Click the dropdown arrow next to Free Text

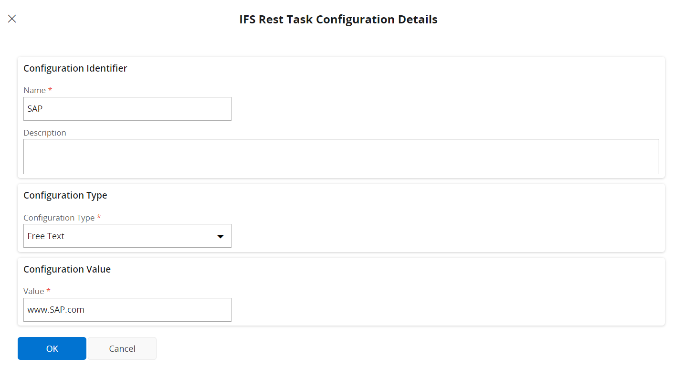(220, 236)
